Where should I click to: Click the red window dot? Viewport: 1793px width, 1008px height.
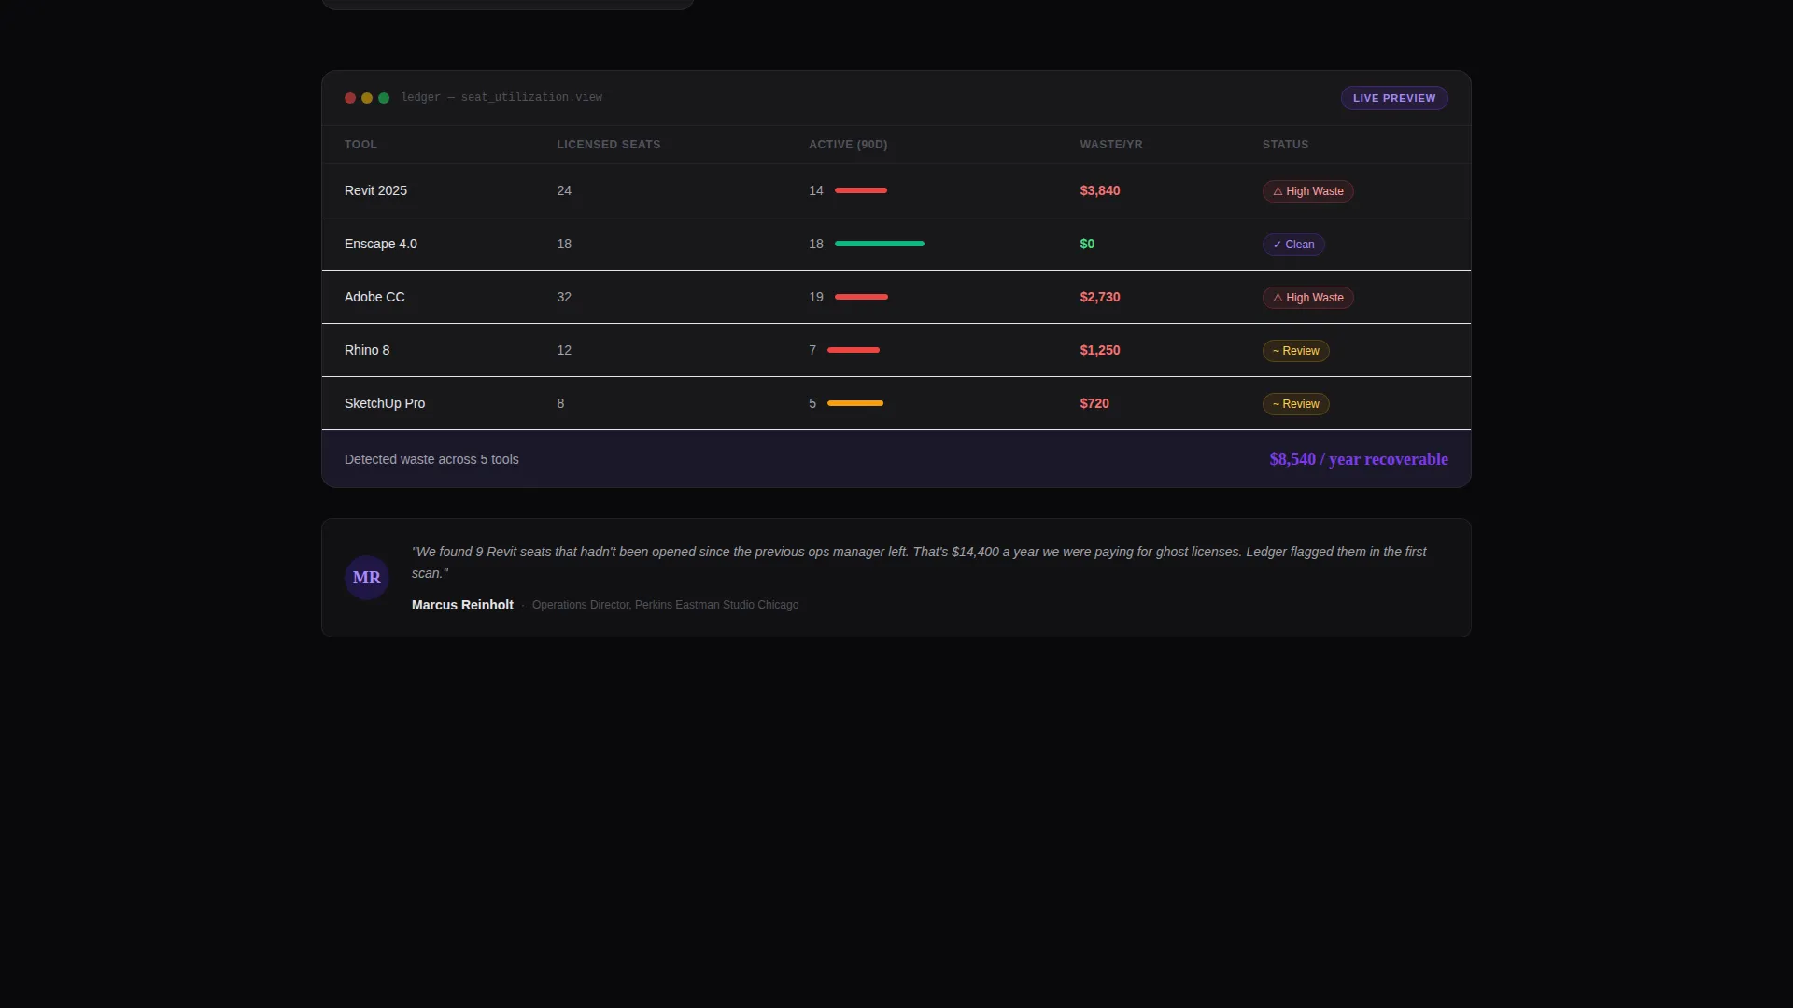coord(350,98)
